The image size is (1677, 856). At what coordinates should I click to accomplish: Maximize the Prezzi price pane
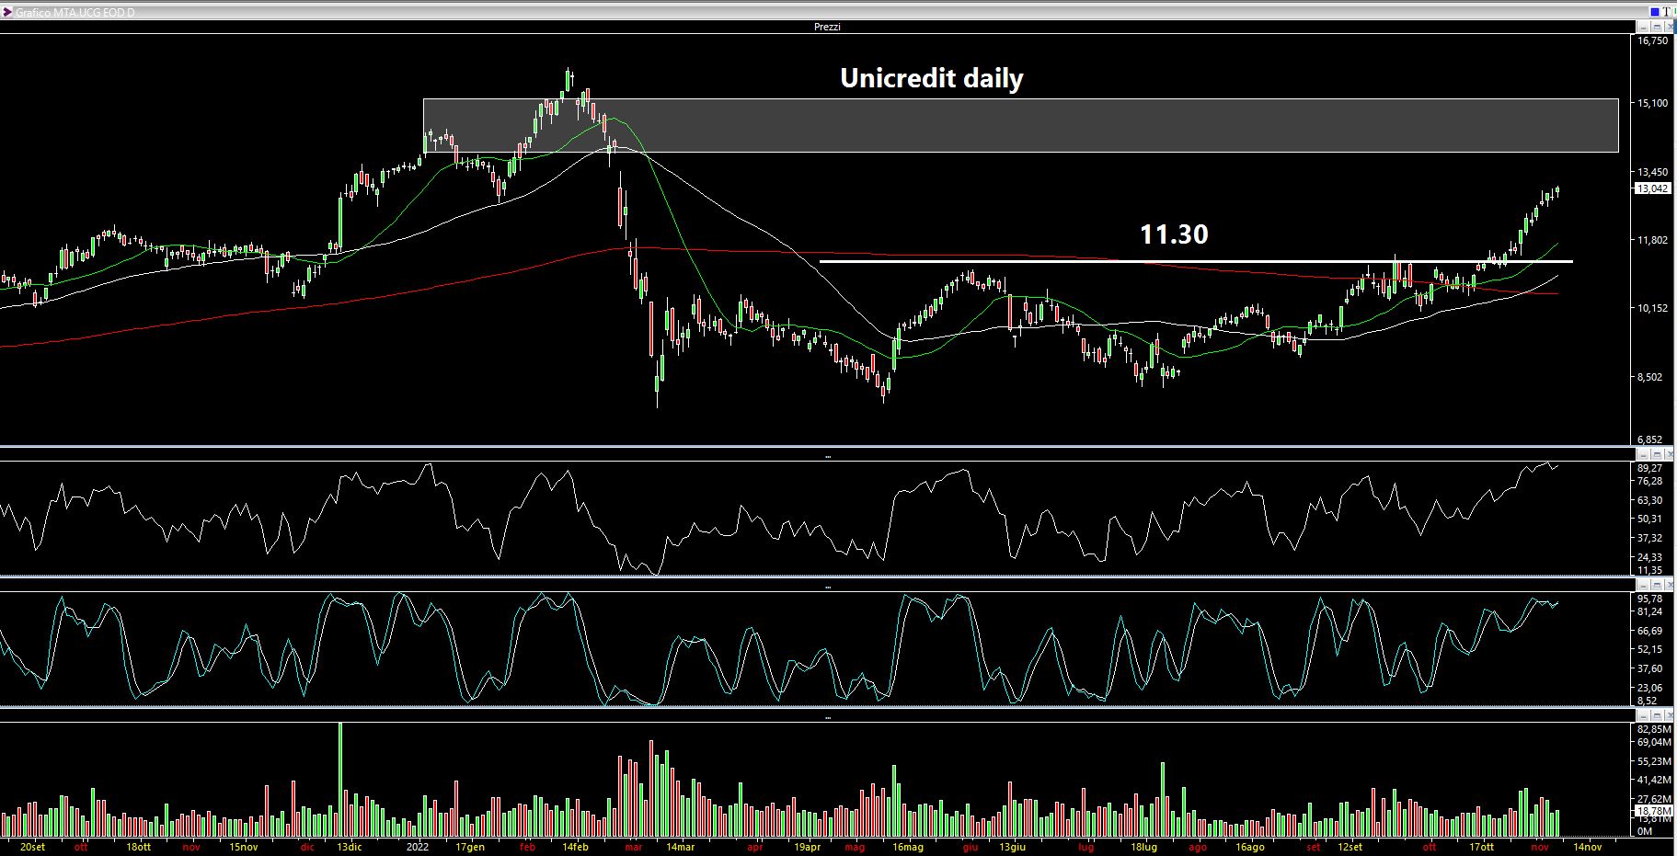coord(1657,27)
